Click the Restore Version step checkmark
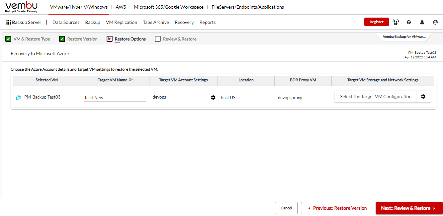The height and width of the screenshot is (216, 443). click(62, 39)
